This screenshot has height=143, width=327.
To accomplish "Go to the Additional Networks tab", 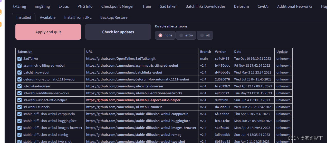I will [x=295, y=6].
